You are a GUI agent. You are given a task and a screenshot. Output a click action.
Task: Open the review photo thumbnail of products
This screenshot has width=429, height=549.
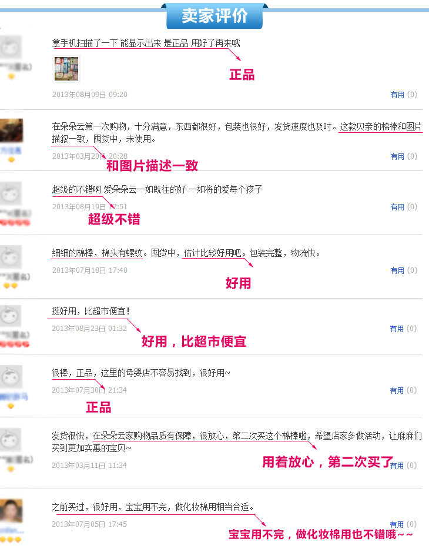click(66, 69)
